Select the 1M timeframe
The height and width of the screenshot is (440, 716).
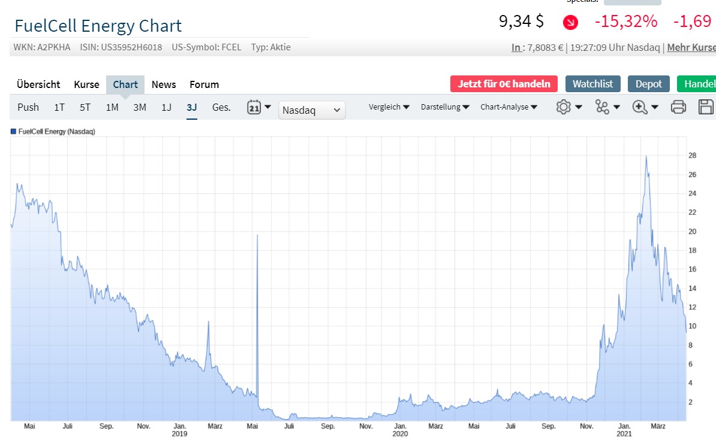coord(112,107)
